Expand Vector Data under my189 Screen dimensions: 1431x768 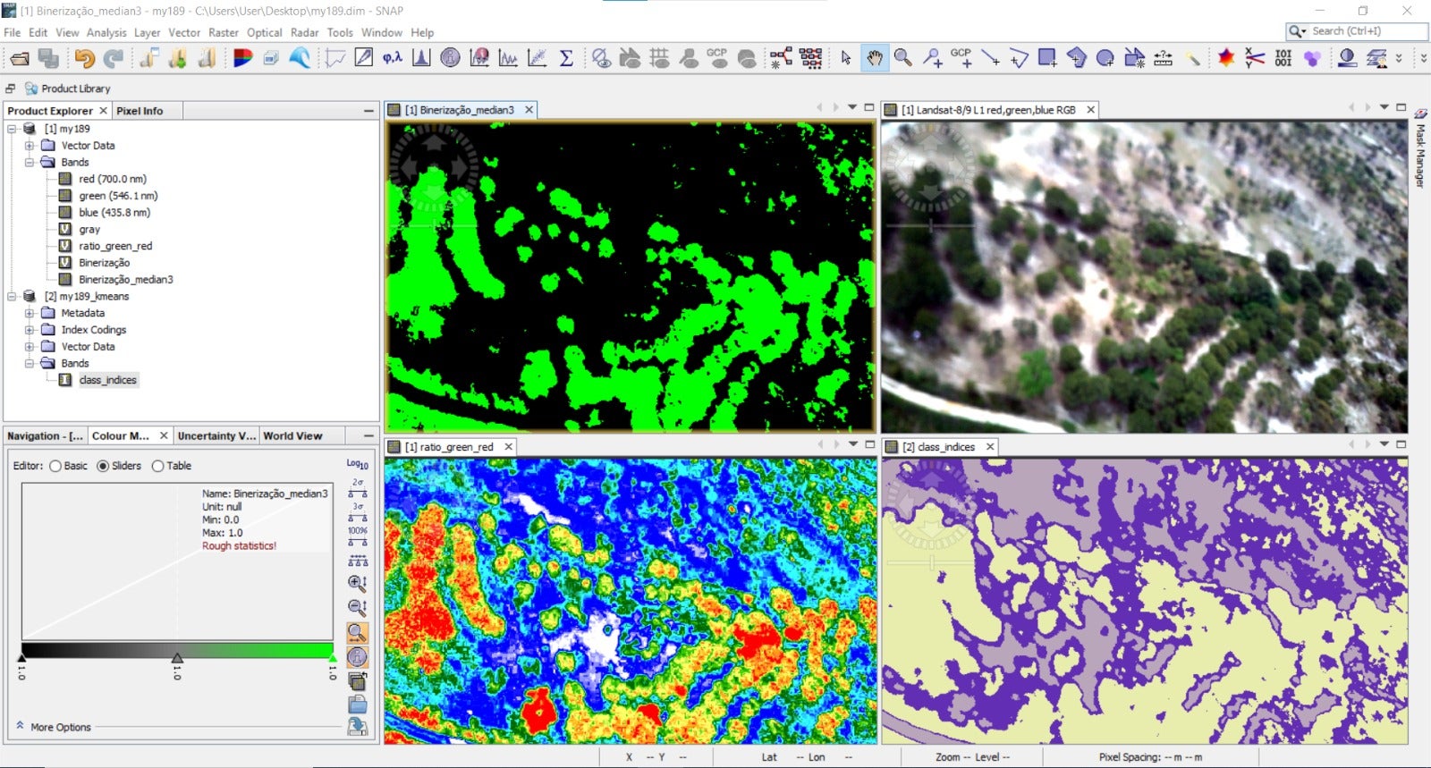(x=30, y=146)
